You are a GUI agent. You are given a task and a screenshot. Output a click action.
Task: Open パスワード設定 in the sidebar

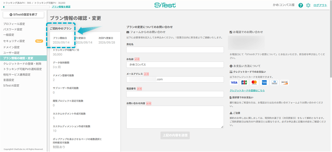pos(13,29)
